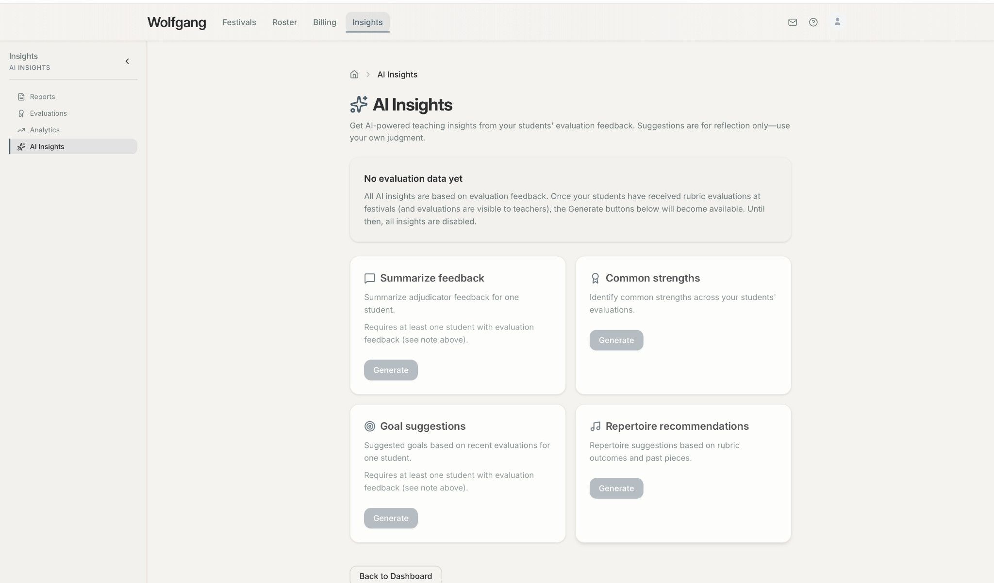Click the Analytics trend icon in sidebar
Screen dimensions: 994x583
tap(21, 130)
